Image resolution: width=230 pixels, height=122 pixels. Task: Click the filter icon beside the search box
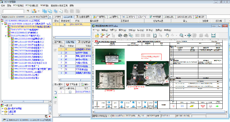tap(27, 11)
